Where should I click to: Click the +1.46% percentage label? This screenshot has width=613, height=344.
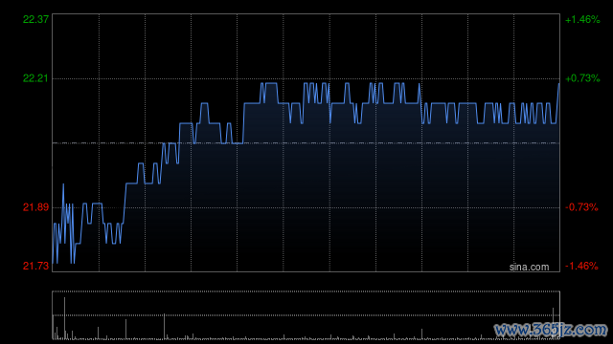point(582,19)
